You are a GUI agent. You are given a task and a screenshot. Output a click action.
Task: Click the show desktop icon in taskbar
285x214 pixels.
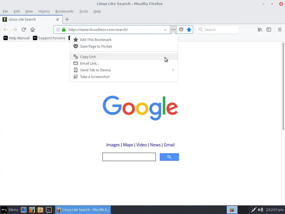click(24, 210)
